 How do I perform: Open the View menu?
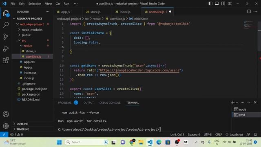pos(48,4)
